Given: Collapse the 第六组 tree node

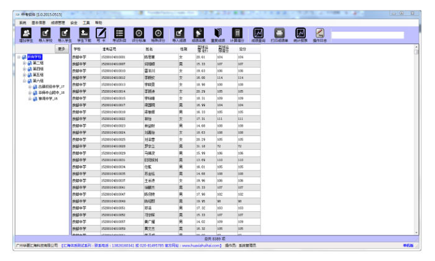Looking at the screenshot, I should (25, 80).
